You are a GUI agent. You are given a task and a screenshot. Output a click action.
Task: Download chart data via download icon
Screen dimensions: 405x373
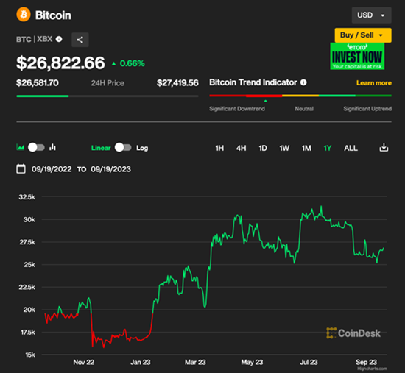pos(384,147)
